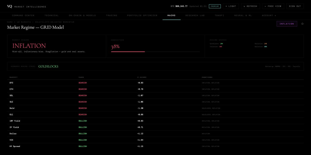
Task: Select the SUI market row
Action: click(155, 102)
